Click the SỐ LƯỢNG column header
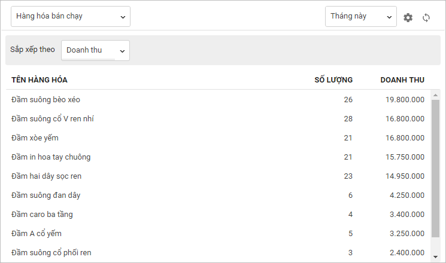Image resolution: width=446 pixels, height=263 pixels. point(333,80)
